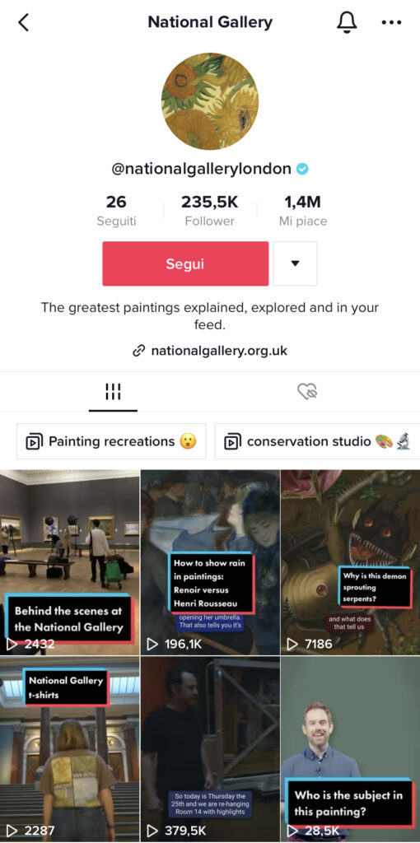
Task: Tap the back arrow icon
Action: pyautogui.click(x=23, y=22)
